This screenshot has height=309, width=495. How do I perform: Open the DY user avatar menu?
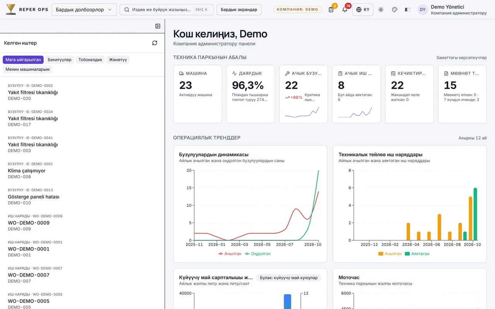[x=423, y=10]
